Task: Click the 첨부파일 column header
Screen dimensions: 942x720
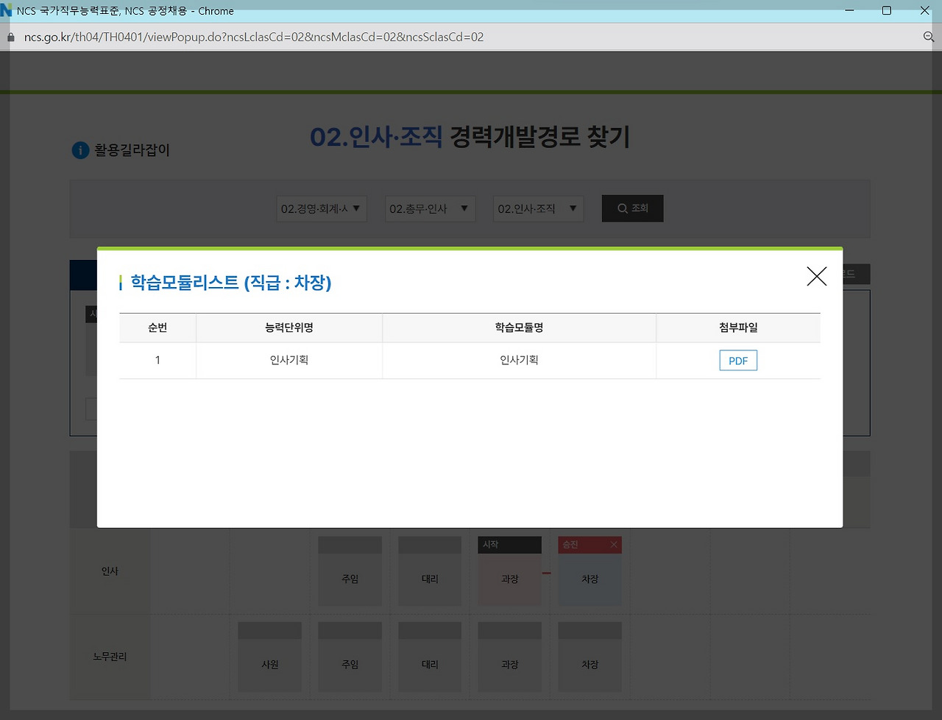Action: click(x=738, y=328)
